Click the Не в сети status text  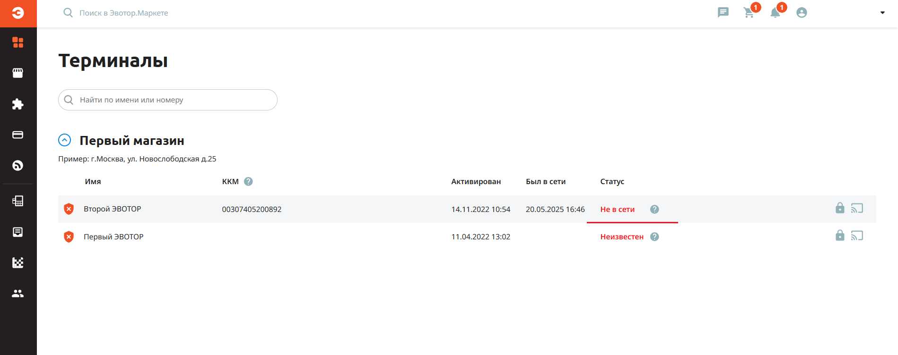(618, 209)
